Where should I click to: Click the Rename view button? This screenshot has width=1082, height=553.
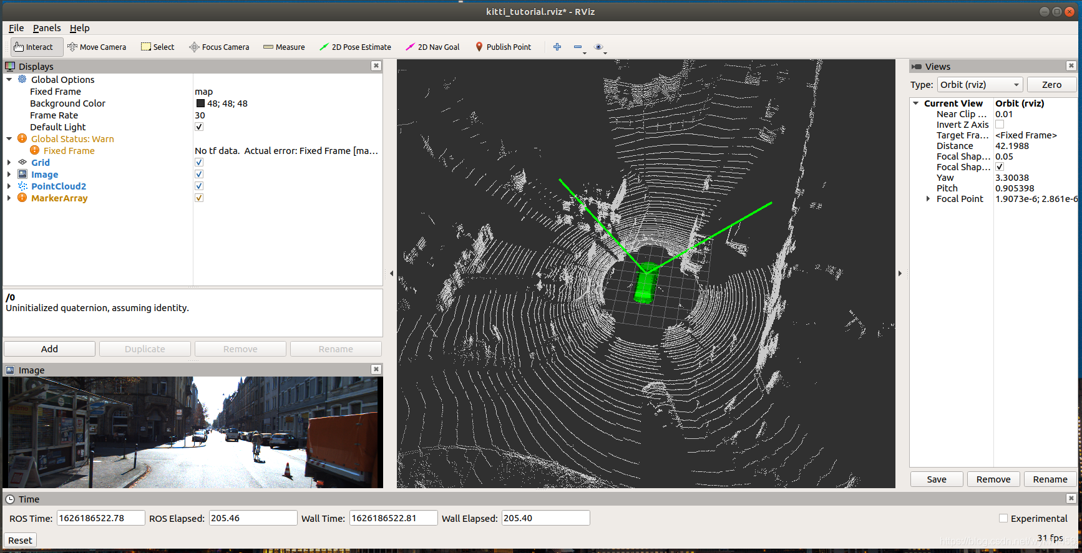point(1050,479)
